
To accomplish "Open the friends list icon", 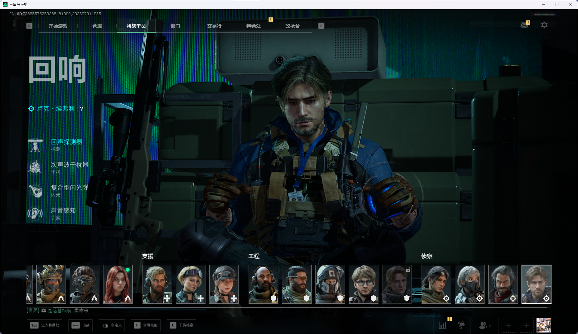I will (x=483, y=325).
